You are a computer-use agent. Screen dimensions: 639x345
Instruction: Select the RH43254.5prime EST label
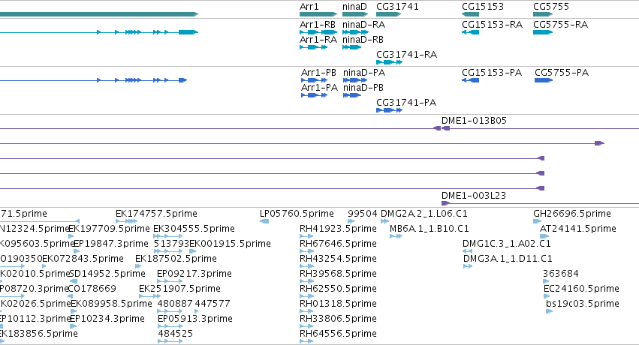[338, 259]
